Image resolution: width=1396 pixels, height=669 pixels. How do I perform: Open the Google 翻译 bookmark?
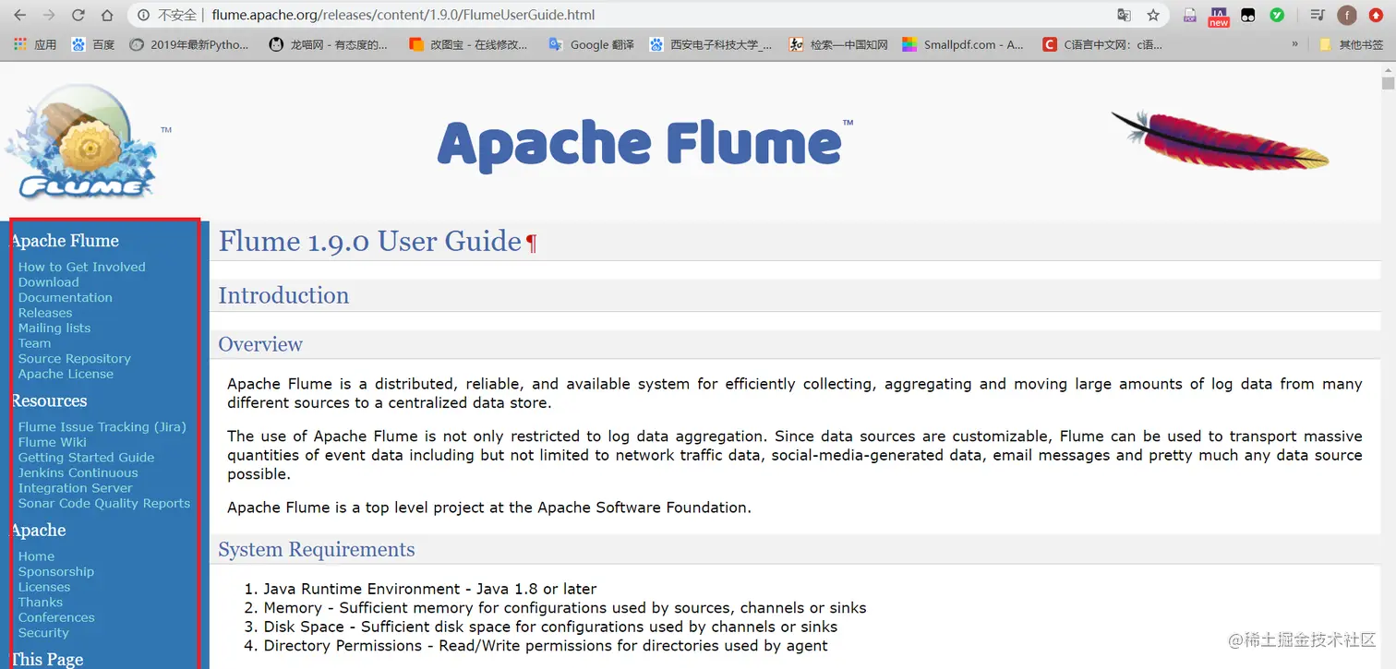pos(591,44)
